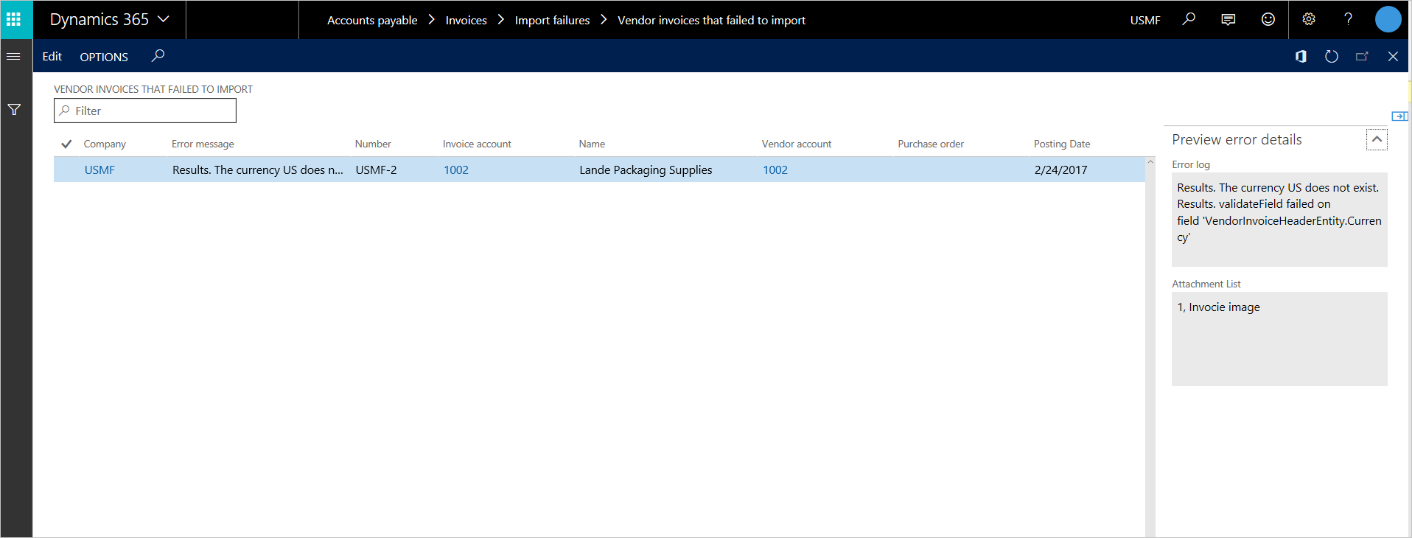Sort by Error message column header
This screenshot has height=538, width=1412.
[203, 144]
